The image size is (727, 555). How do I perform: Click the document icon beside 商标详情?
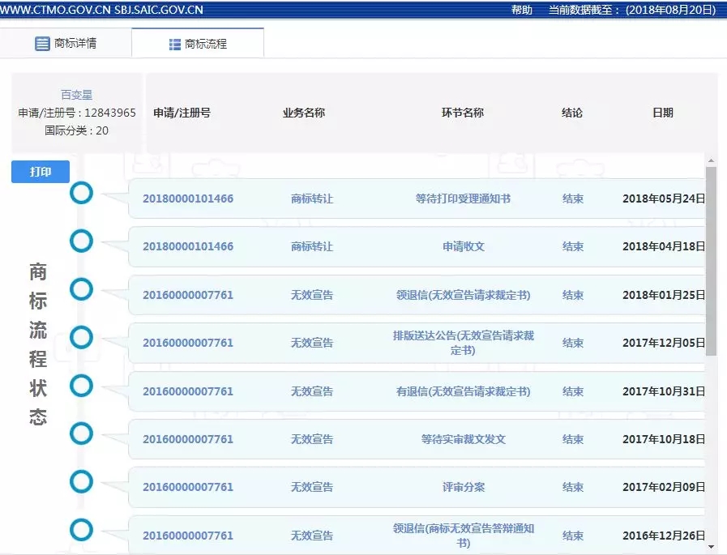42,44
